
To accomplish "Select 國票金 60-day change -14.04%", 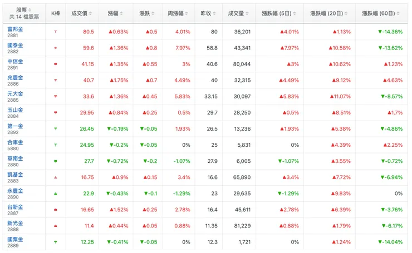I will [x=390, y=242].
